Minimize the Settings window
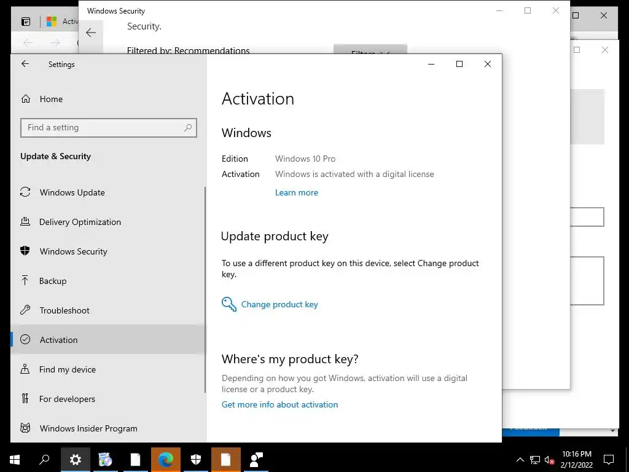Image resolution: width=629 pixels, height=472 pixels. (431, 64)
